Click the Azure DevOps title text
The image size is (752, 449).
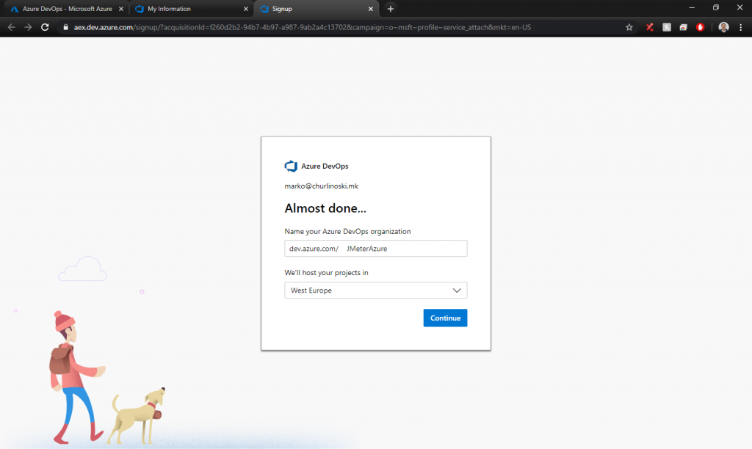pos(325,166)
